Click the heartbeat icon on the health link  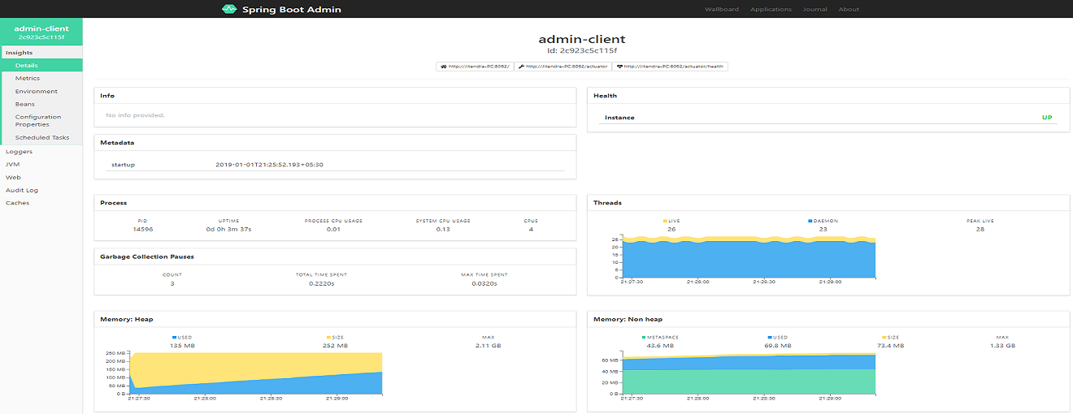620,67
